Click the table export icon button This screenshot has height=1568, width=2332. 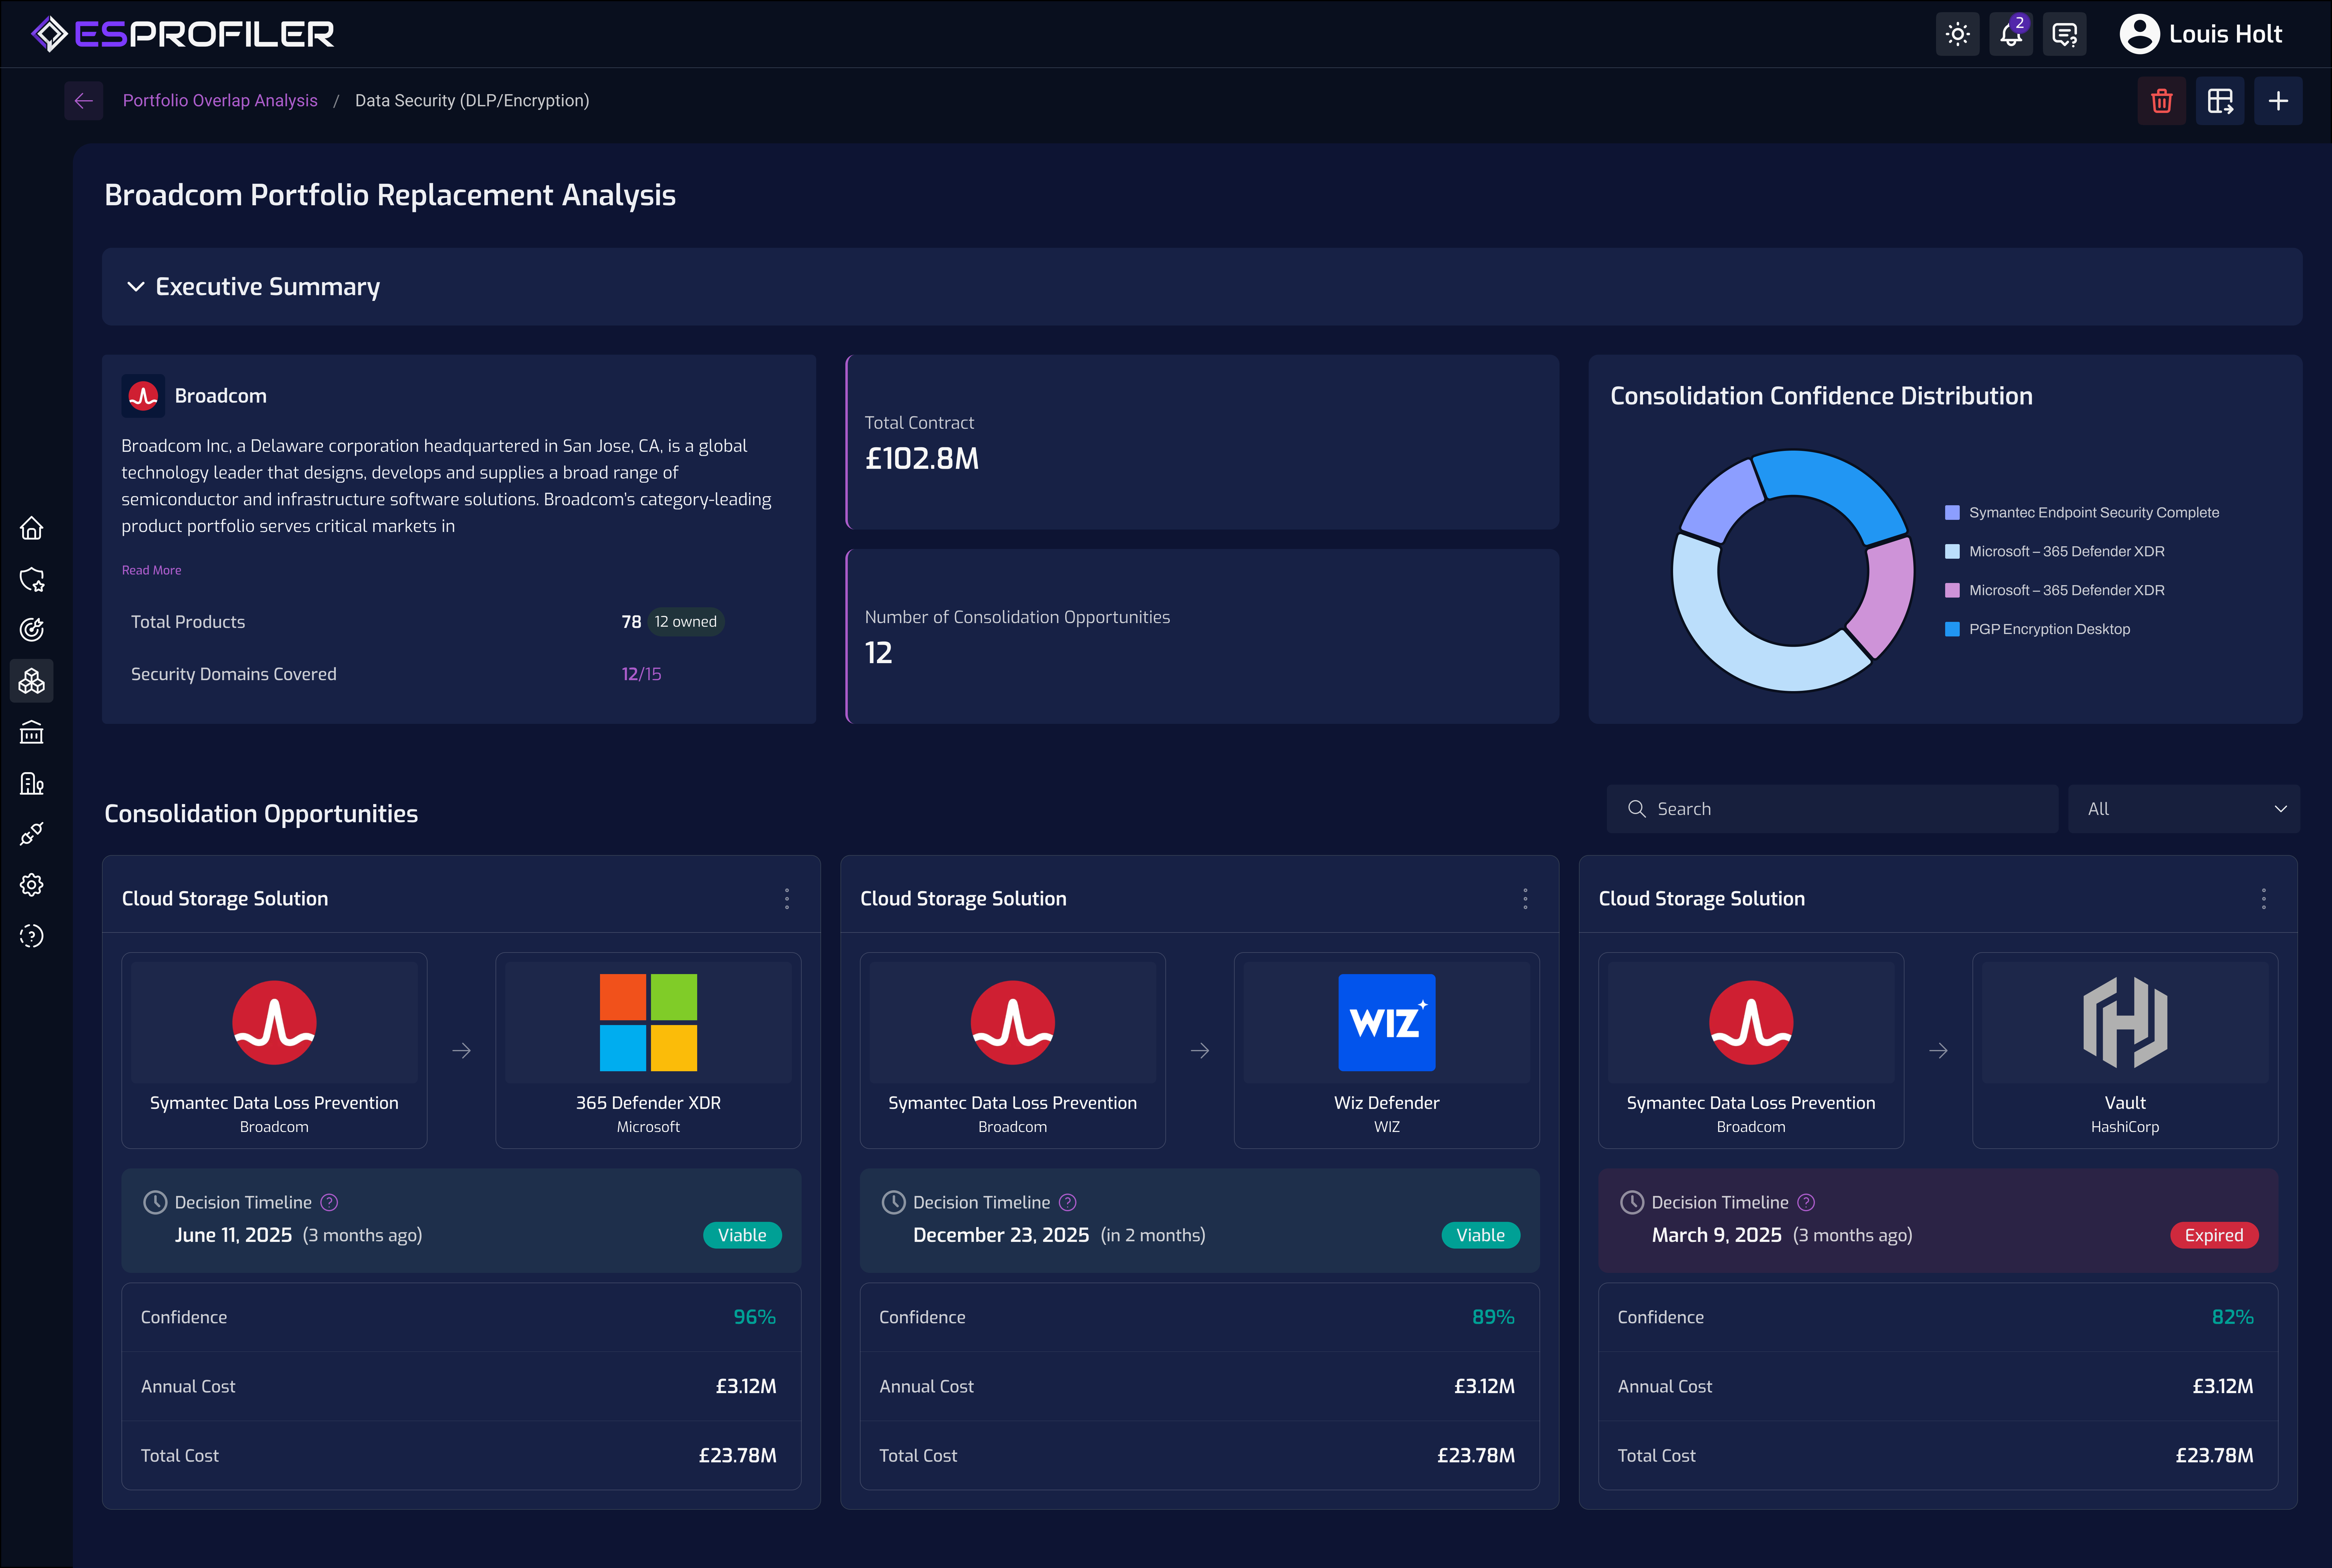coord(2220,101)
